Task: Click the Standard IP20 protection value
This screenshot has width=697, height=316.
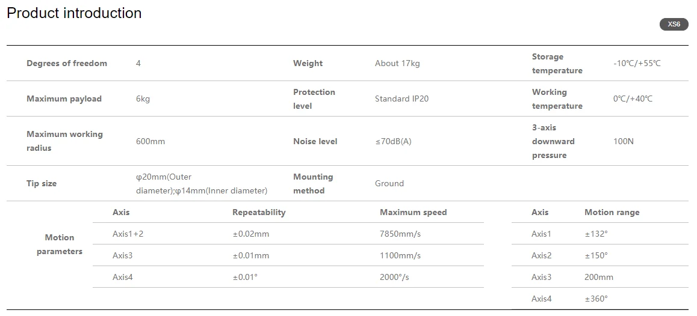Action: coord(401,99)
